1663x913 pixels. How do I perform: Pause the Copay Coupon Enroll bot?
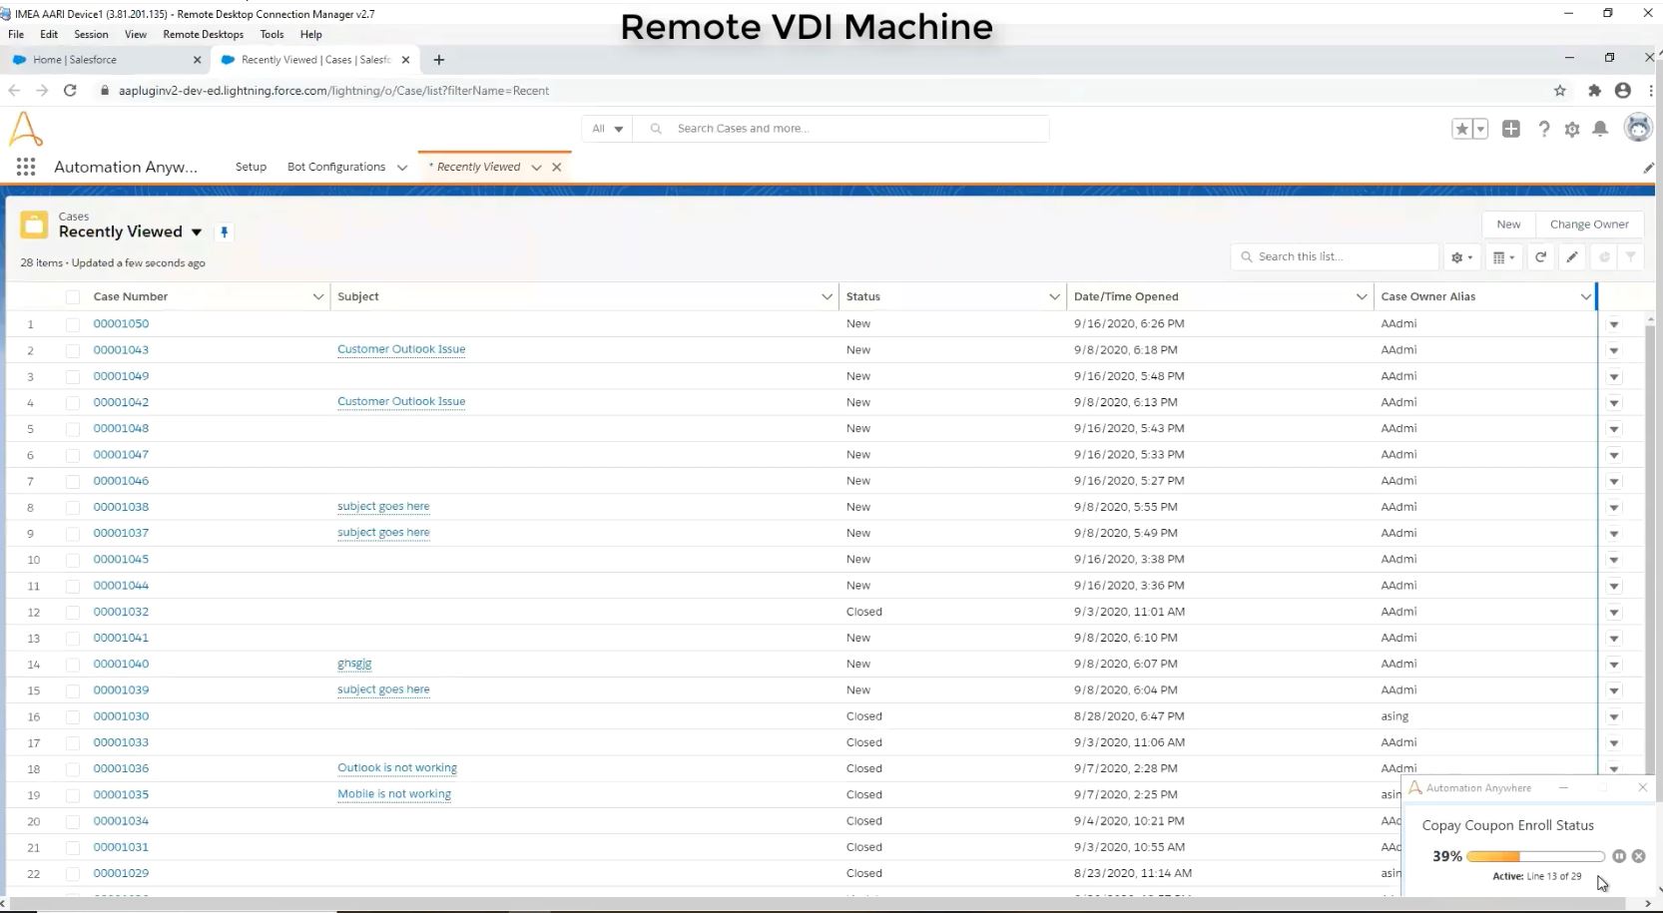[x=1619, y=856]
